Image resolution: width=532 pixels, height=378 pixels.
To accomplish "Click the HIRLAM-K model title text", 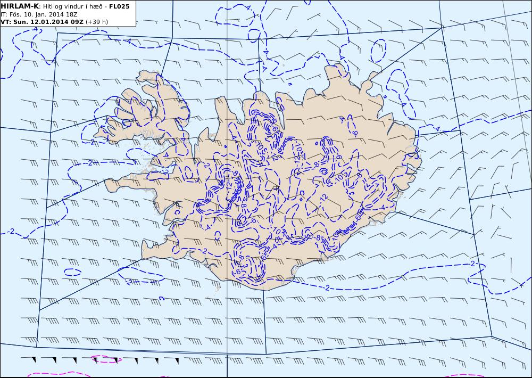I will tap(20, 6).
